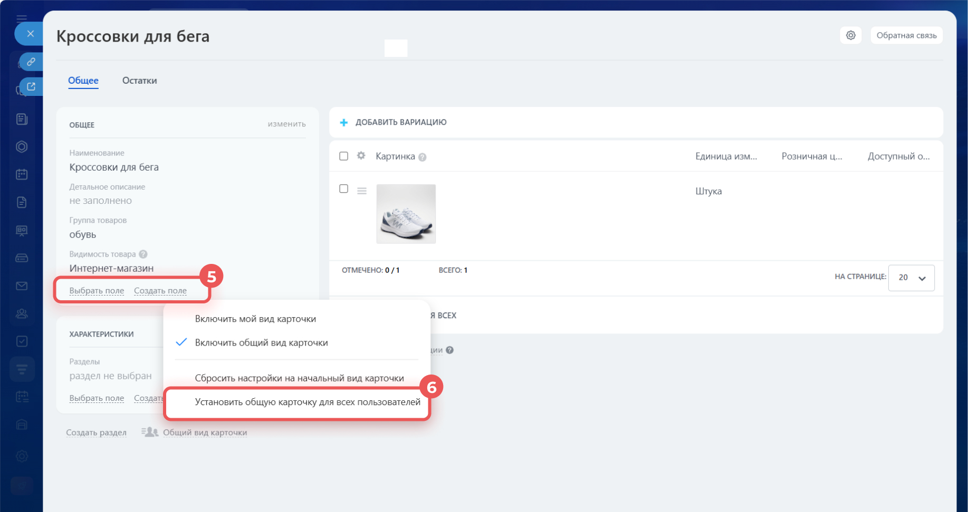The height and width of the screenshot is (512, 968).
Task: Choose Установить общую карточку для всех пользователей
Action: tap(308, 402)
